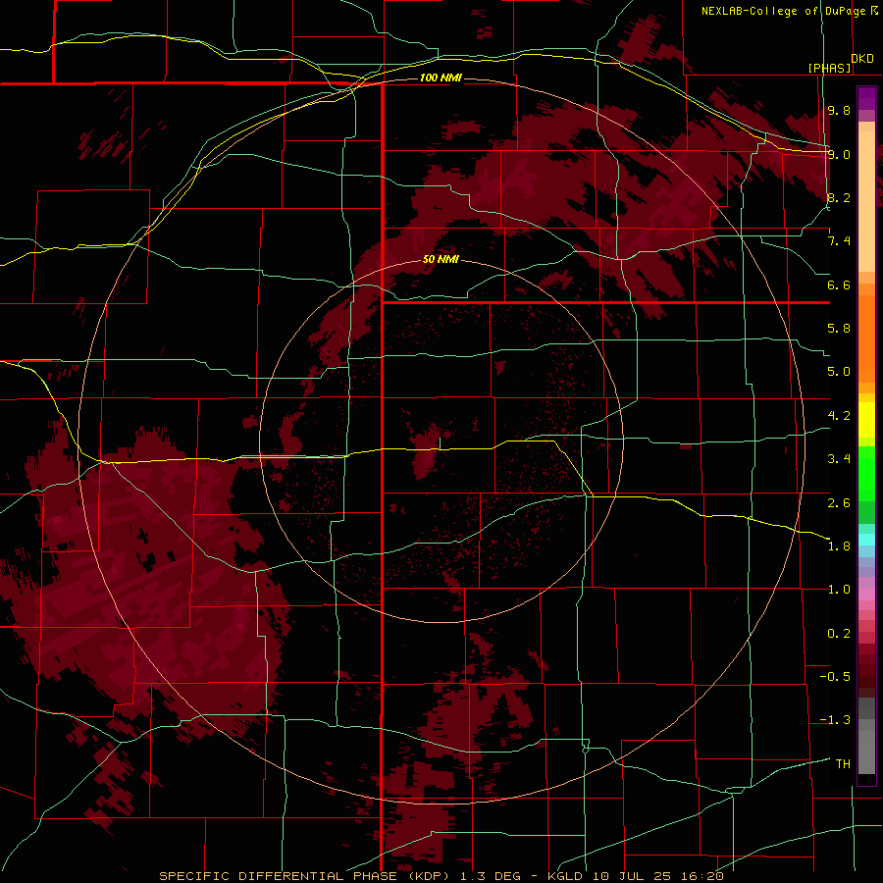Pick the yellow segment of the color bar
The image size is (883, 883).
click(x=866, y=419)
